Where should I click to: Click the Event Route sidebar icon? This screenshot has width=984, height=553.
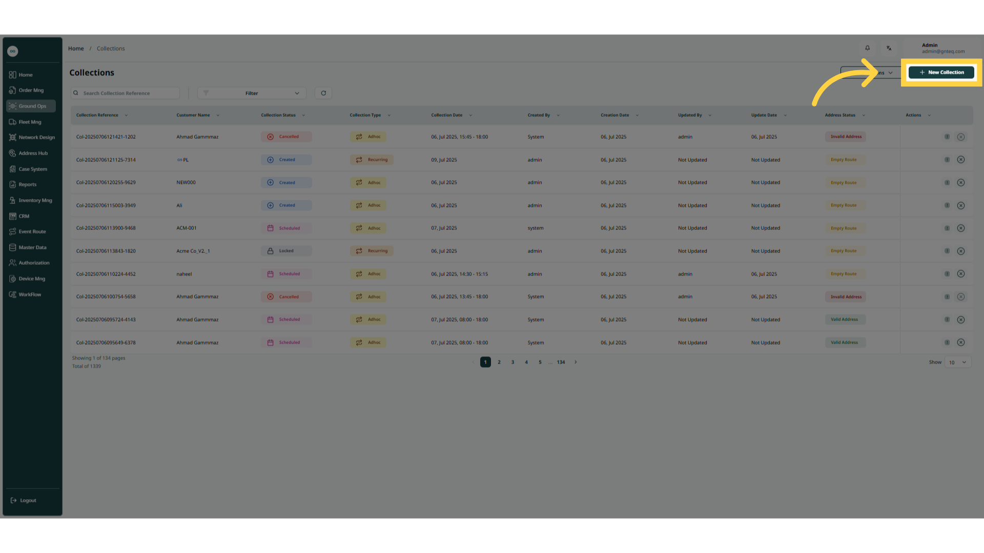13,231
